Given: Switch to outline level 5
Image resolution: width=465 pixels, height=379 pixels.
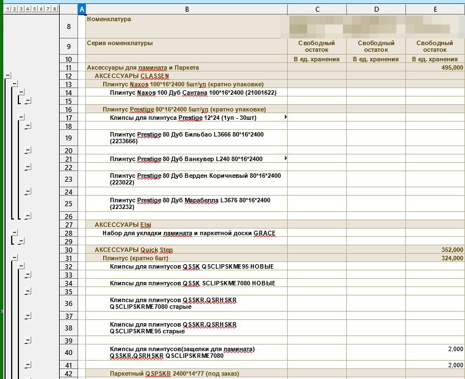Looking at the screenshot, I should pyautogui.click(x=35, y=9).
